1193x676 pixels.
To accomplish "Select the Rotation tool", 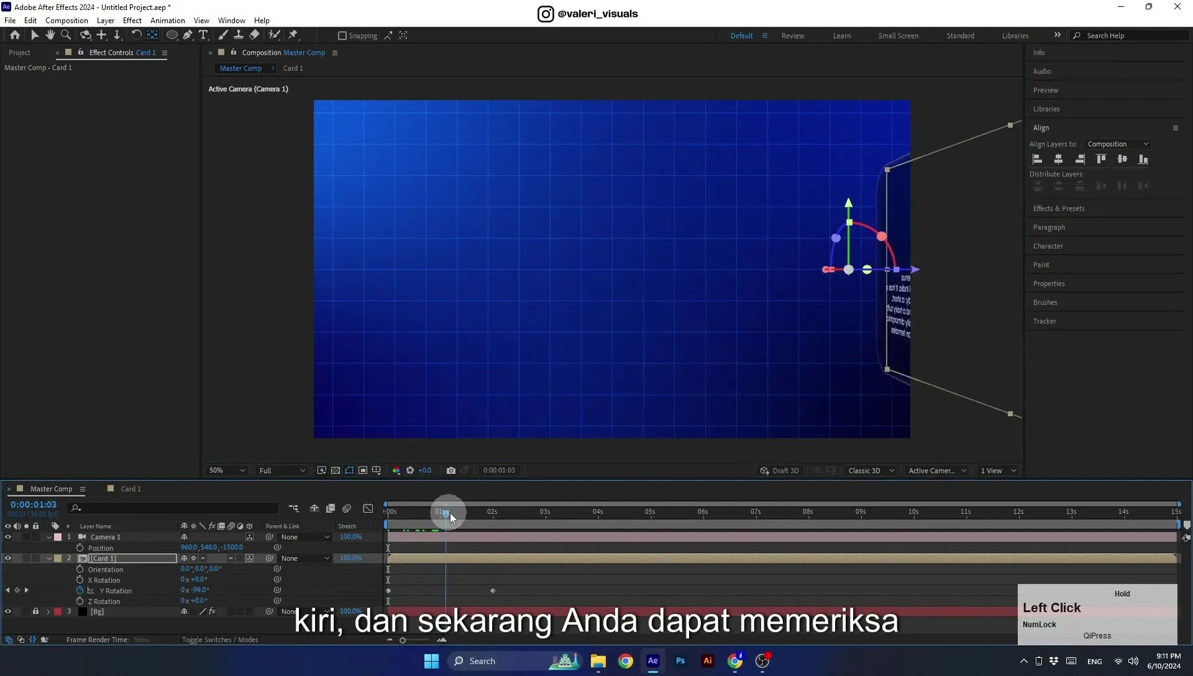I will click(136, 35).
